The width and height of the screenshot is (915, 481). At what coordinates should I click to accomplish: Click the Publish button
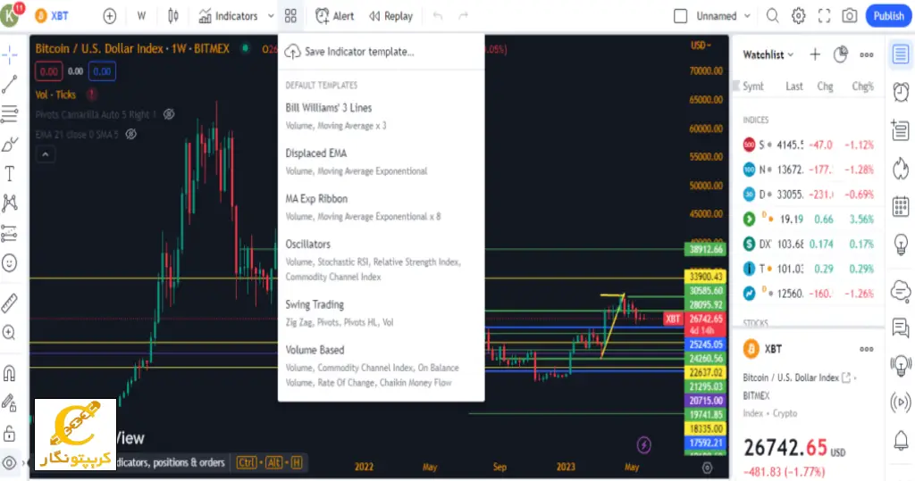pyautogui.click(x=889, y=16)
